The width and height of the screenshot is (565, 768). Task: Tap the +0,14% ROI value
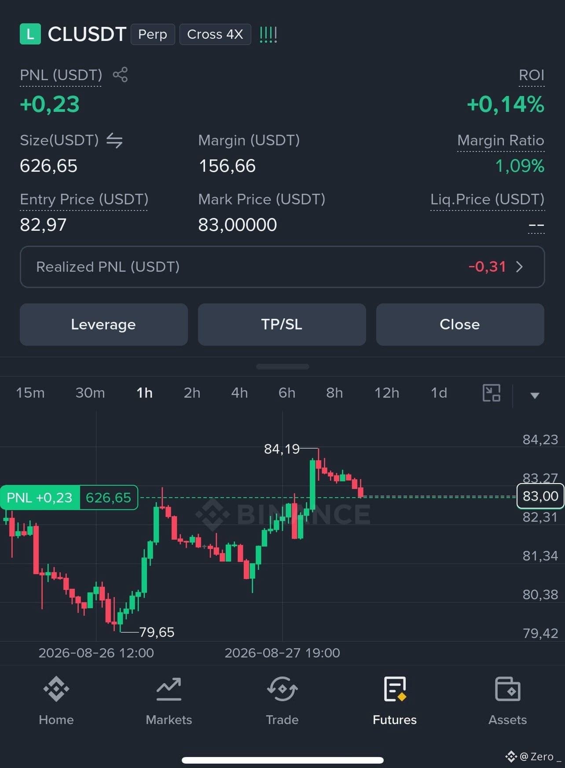point(506,104)
